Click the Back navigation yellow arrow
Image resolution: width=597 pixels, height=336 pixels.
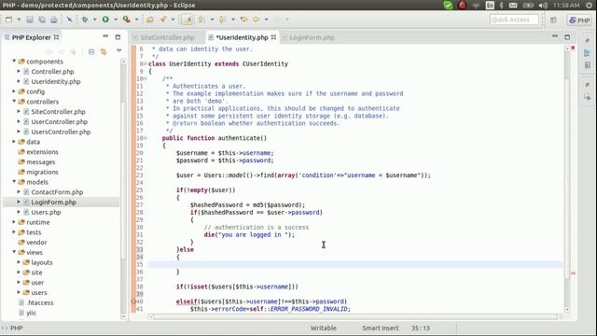(x=257, y=20)
